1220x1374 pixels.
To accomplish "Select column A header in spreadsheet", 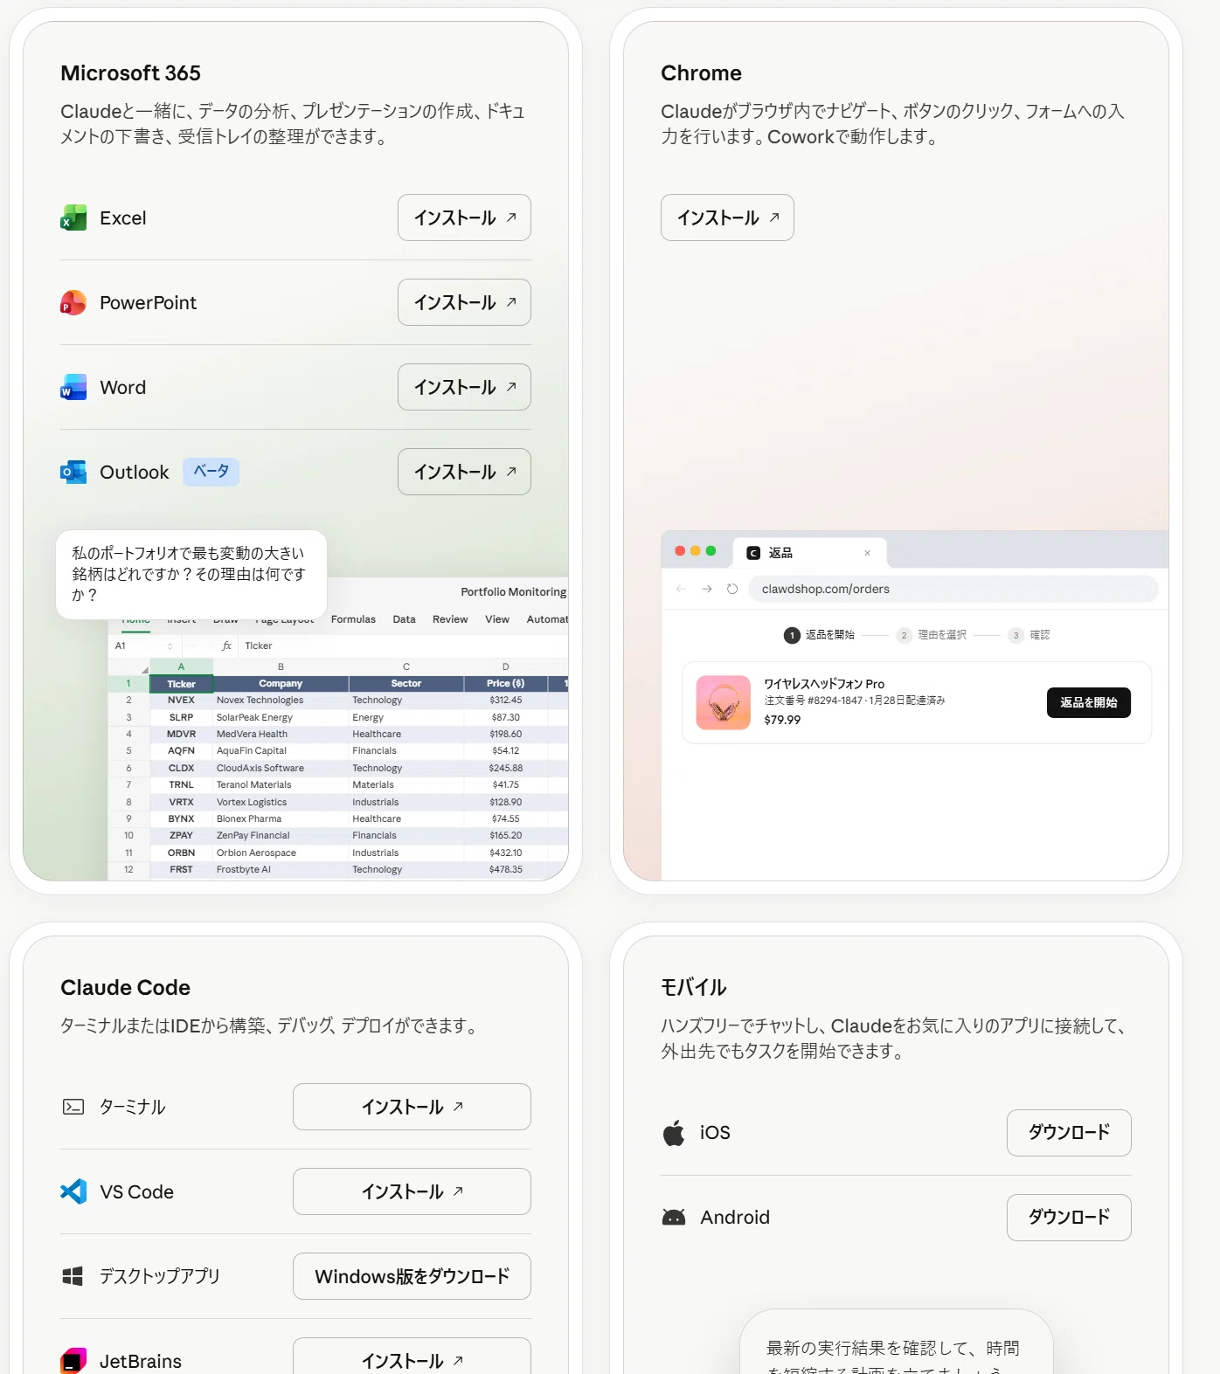I will point(181,666).
